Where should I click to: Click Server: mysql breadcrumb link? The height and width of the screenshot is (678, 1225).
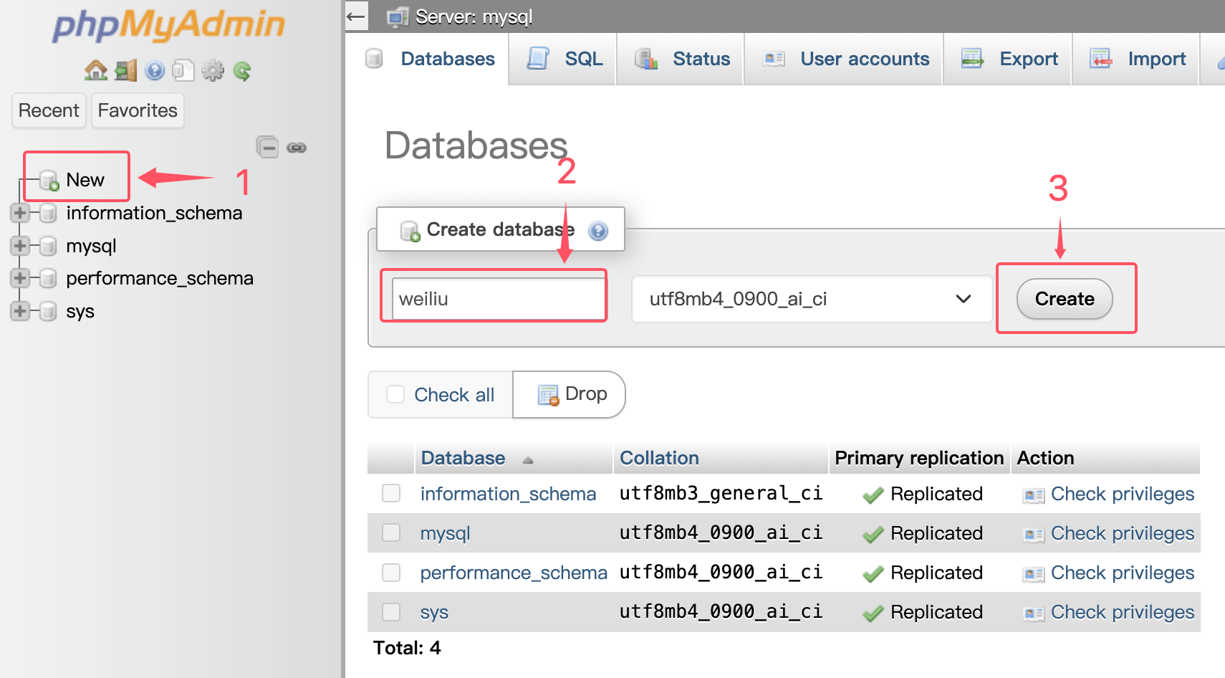tap(474, 16)
